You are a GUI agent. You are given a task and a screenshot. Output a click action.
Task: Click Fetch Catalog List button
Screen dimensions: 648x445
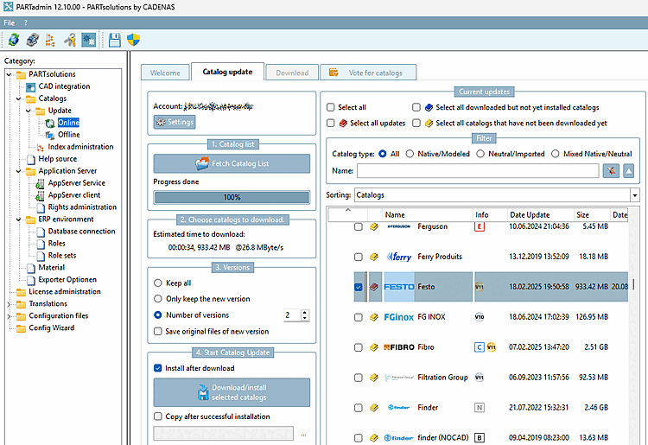(x=232, y=163)
